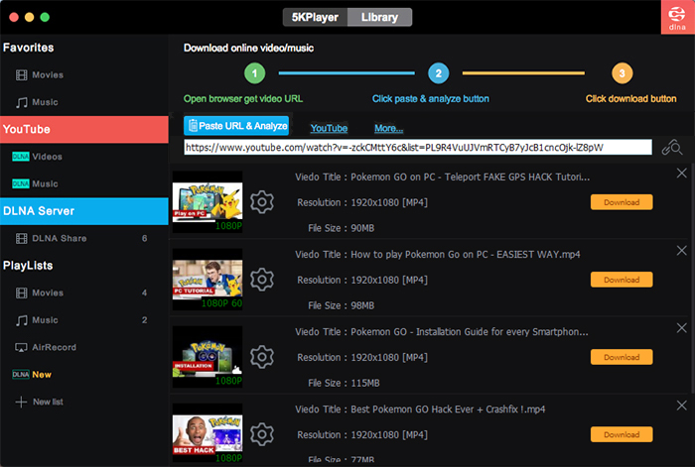
Task: Open settings gear for Best Pokemon GO Hack video
Action: click(262, 434)
